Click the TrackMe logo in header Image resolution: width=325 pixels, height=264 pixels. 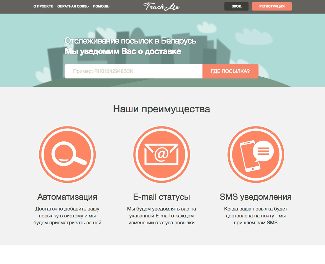point(162,6)
